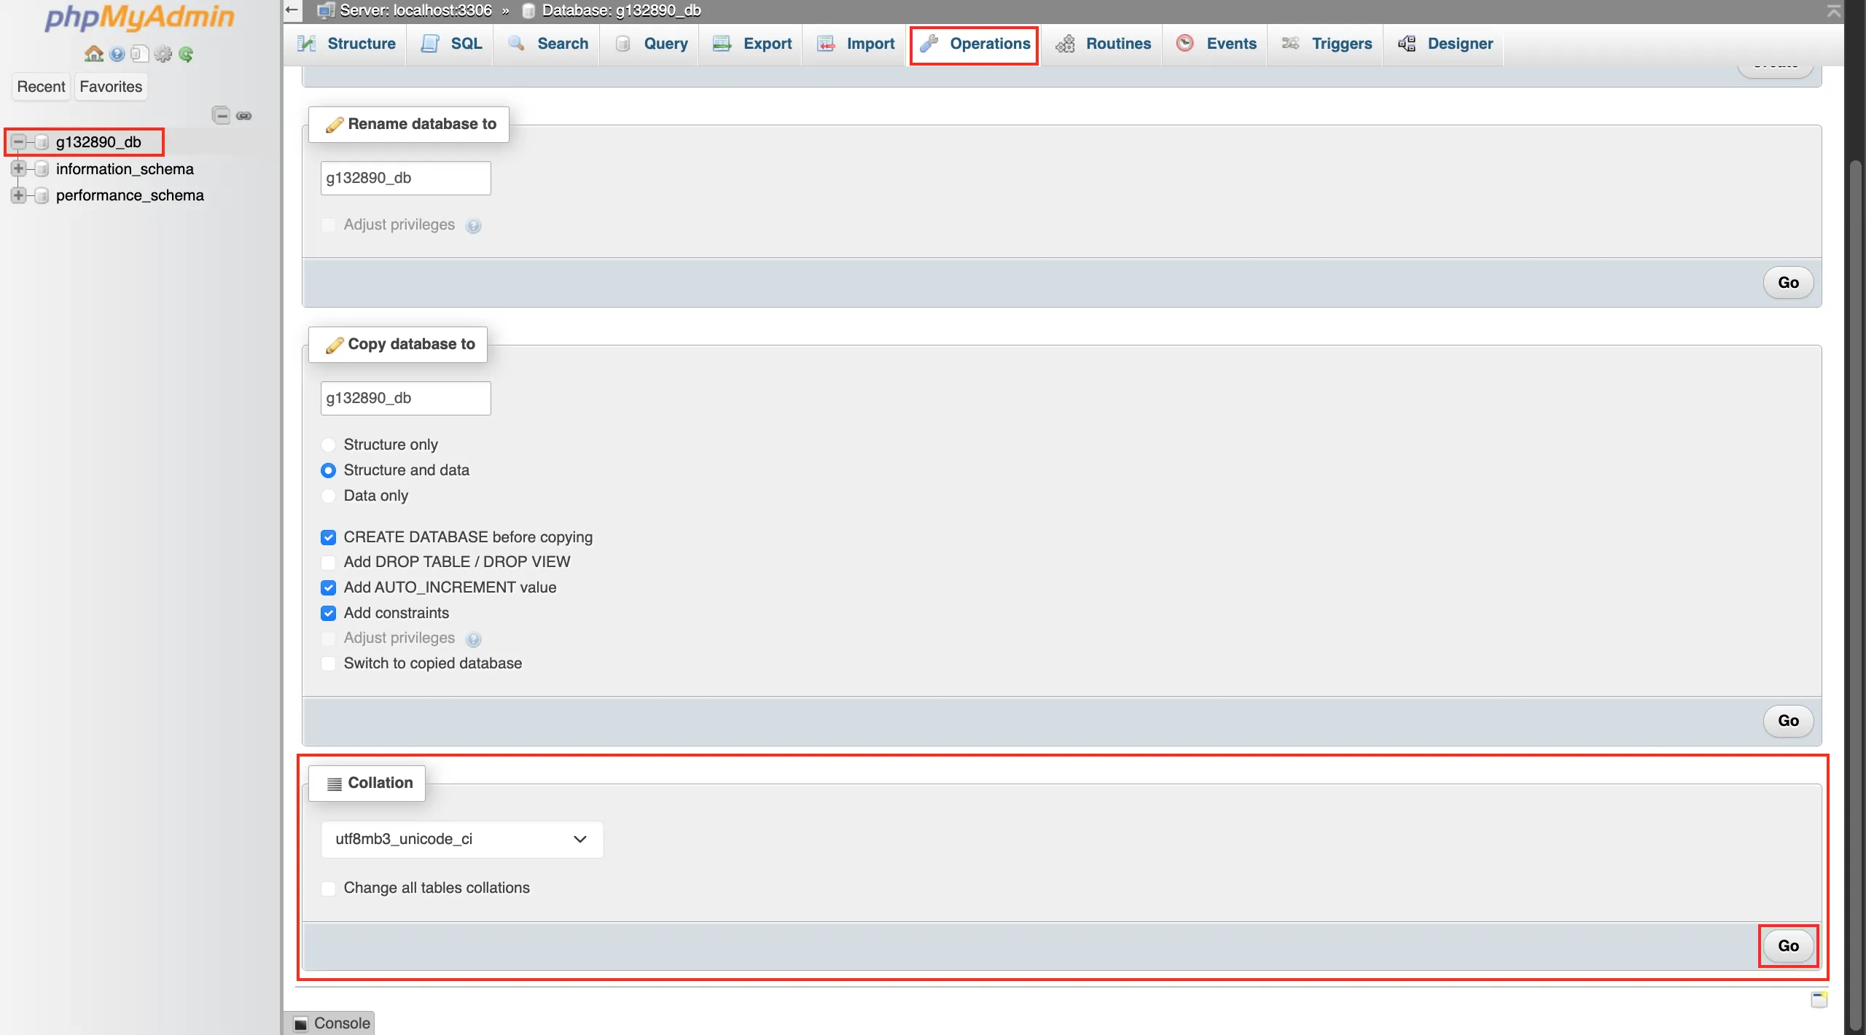This screenshot has height=1035, width=1866.
Task: Click the link with main panel icon
Action: coord(244,115)
